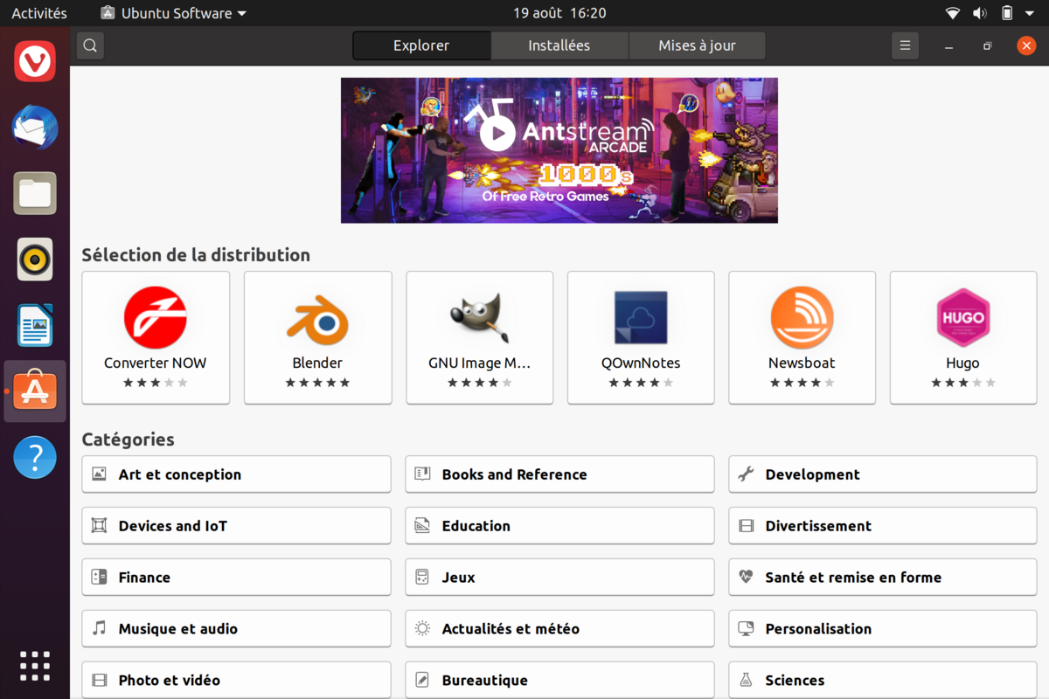Image resolution: width=1049 pixels, height=699 pixels.
Task: Open the search magnifier button
Action: [x=91, y=45]
